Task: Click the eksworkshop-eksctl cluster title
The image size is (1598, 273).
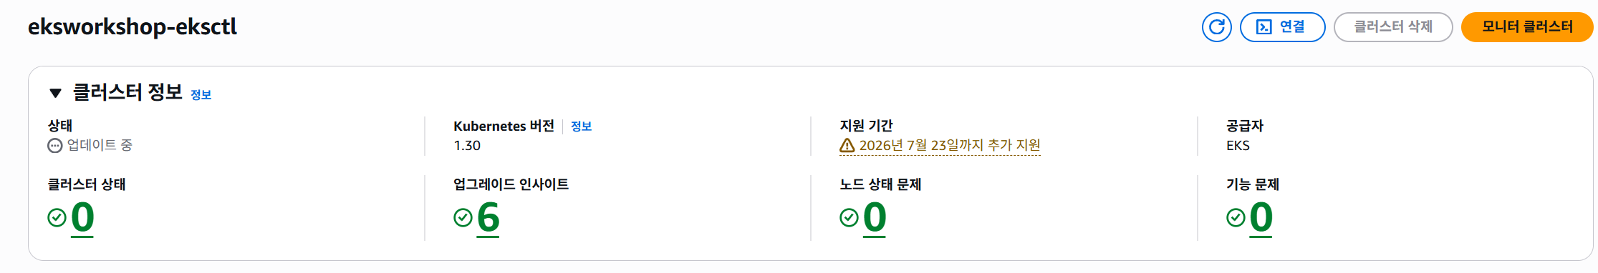Action: pyautogui.click(x=133, y=27)
